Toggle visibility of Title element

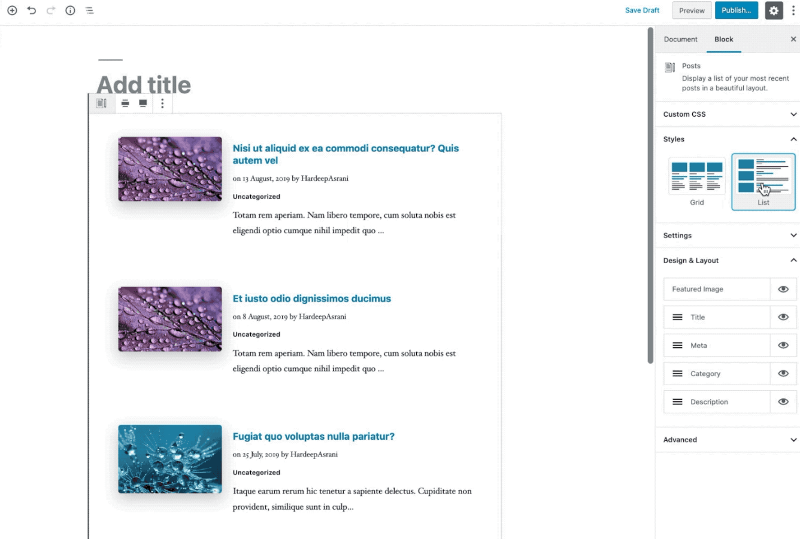pyautogui.click(x=783, y=317)
